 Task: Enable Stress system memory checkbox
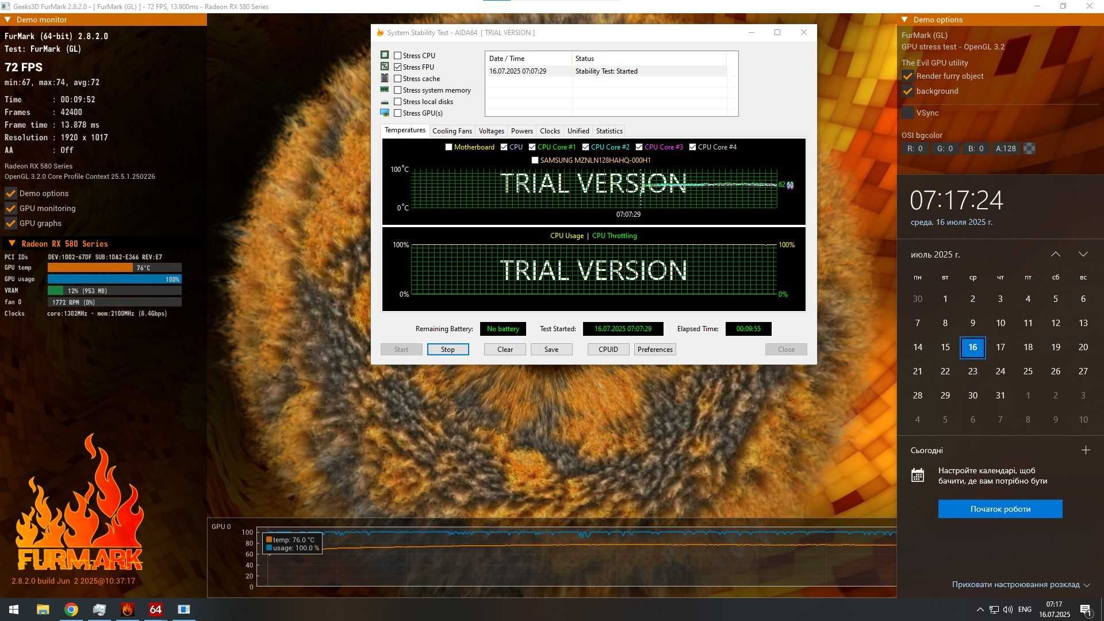[x=397, y=90]
